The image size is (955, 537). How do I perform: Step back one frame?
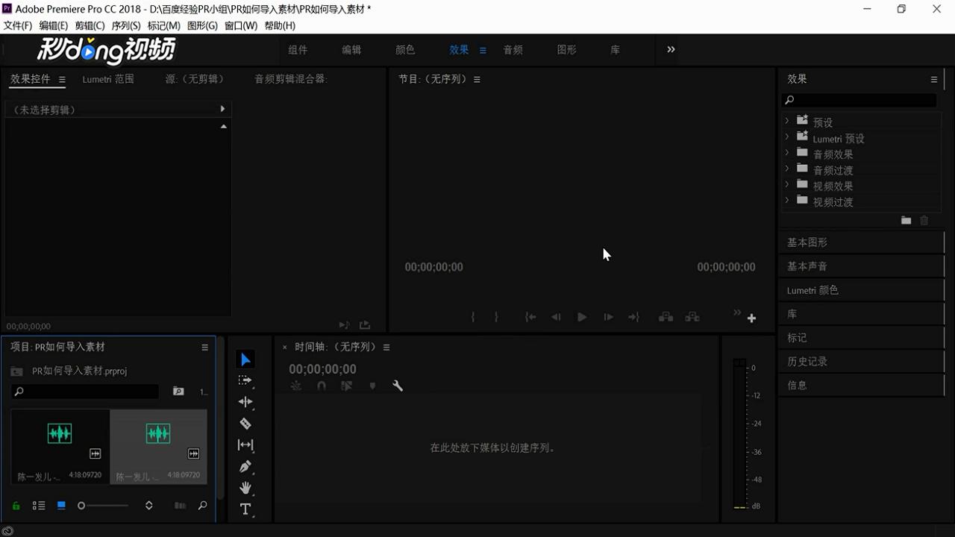tap(556, 317)
